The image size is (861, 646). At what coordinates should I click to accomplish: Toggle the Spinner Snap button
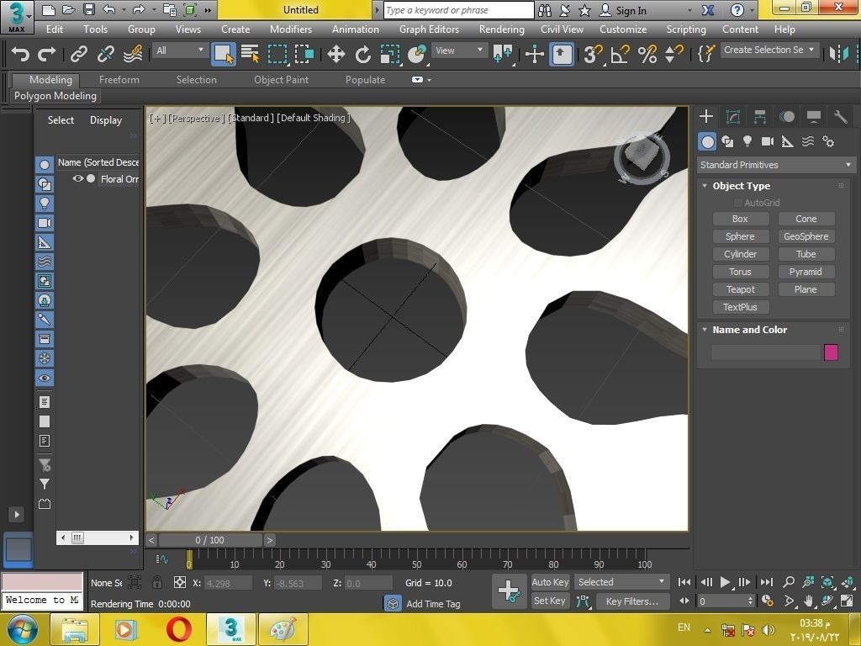[x=673, y=54]
